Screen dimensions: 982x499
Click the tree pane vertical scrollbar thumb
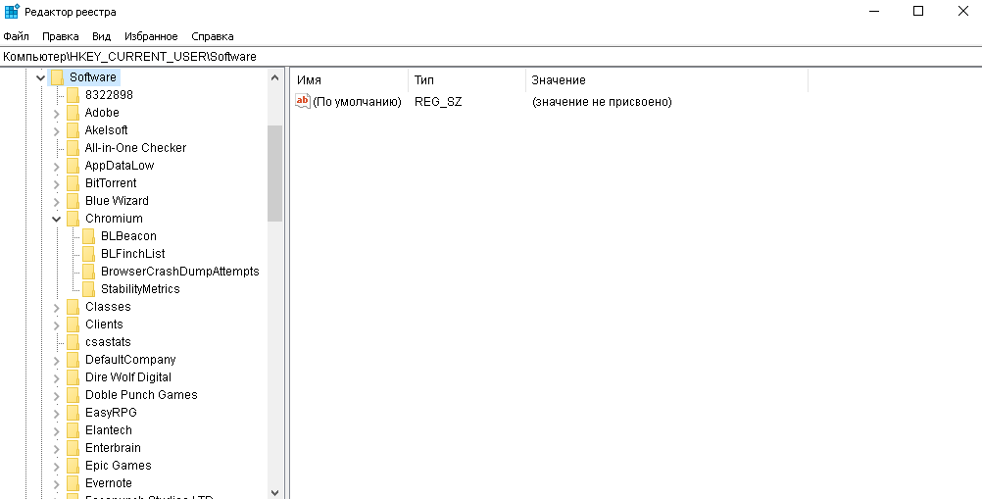274,174
